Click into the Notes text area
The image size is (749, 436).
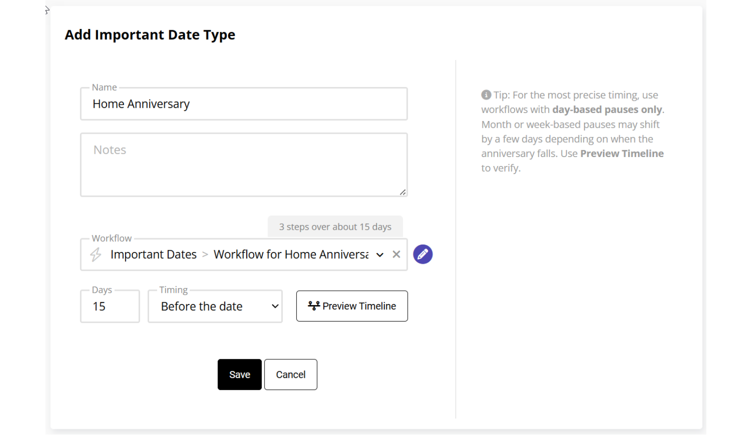pos(244,165)
